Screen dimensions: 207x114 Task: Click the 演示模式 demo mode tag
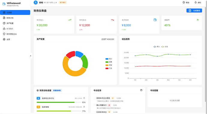[63, 2]
